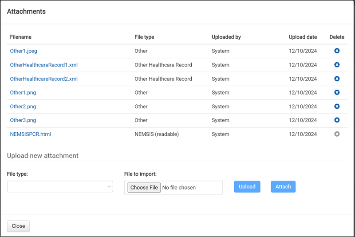Delete the Other2.png attachment

click(x=337, y=107)
